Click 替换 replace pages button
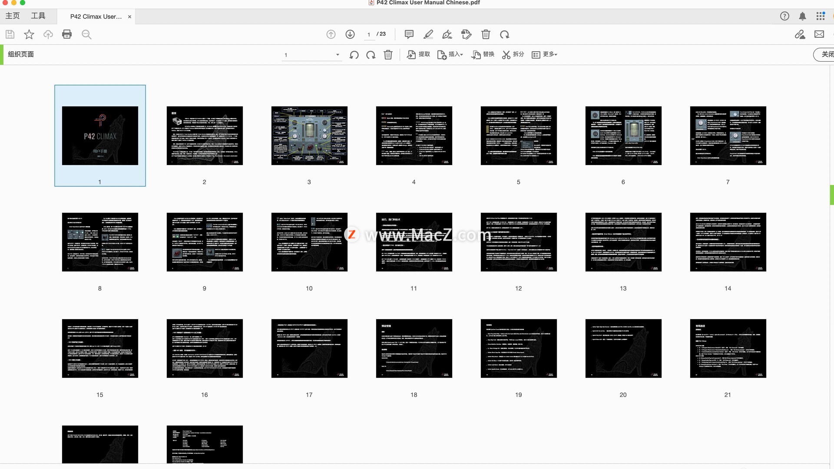 coord(483,54)
